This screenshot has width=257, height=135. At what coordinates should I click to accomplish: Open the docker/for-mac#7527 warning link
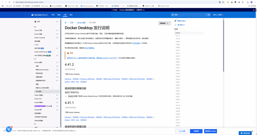click(92, 58)
